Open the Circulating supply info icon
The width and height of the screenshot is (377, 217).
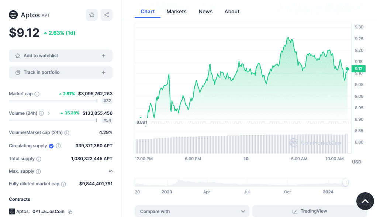pos(58,146)
